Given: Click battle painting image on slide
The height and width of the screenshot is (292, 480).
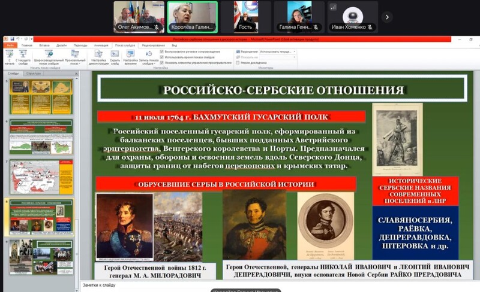Looking at the screenshot, I should click(178, 227).
